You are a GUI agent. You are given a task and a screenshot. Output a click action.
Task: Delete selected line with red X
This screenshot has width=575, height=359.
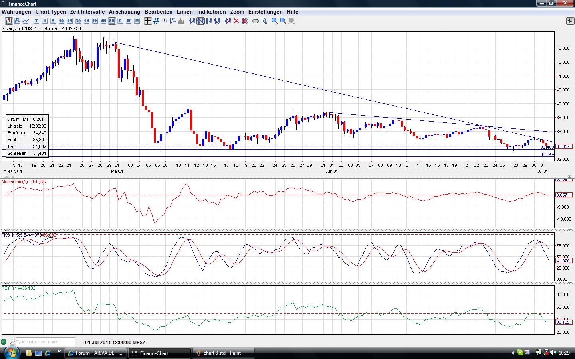point(236,21)
